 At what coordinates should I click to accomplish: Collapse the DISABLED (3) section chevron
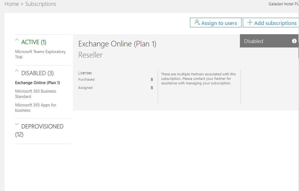pos(17,71)
